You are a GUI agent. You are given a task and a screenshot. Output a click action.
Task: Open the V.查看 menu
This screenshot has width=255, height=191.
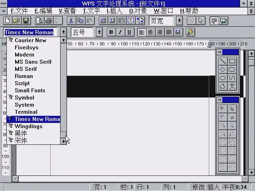(67, 11)
